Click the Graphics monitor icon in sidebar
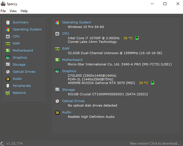The width and height of the screenshot is (183, 146). tap(8, 58)
